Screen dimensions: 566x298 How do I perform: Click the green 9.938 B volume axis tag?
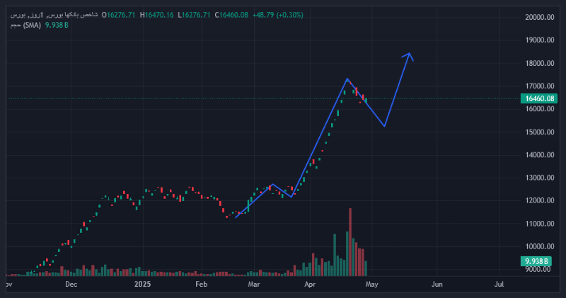click(536, 261)
